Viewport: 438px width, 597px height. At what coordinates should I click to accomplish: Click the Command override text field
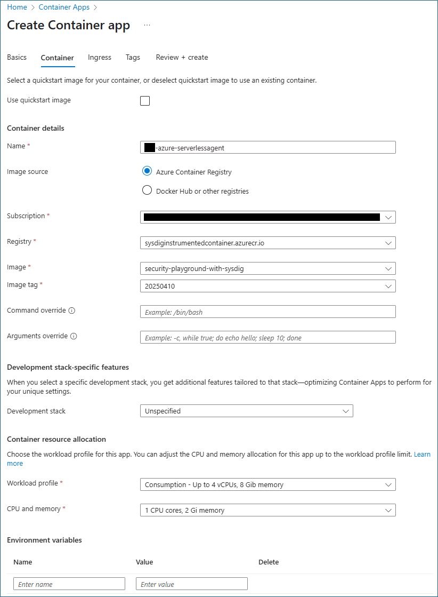tap(267, 312)
